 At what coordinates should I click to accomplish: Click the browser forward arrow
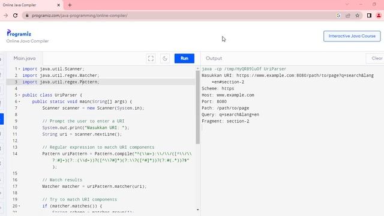[x=5, y=16]
